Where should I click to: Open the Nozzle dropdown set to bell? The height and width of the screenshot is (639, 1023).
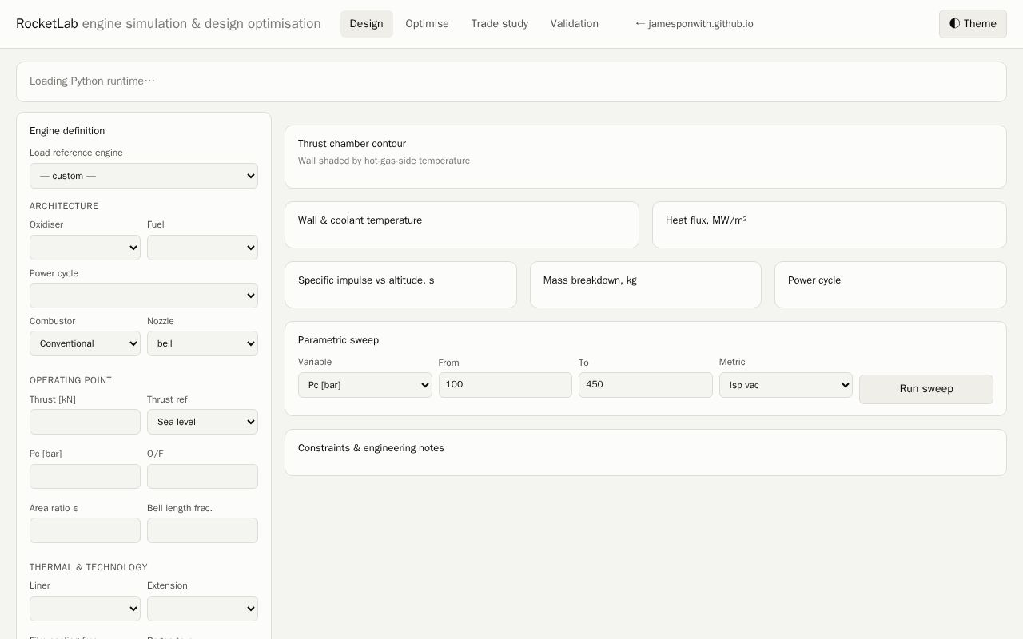point(202,343)
